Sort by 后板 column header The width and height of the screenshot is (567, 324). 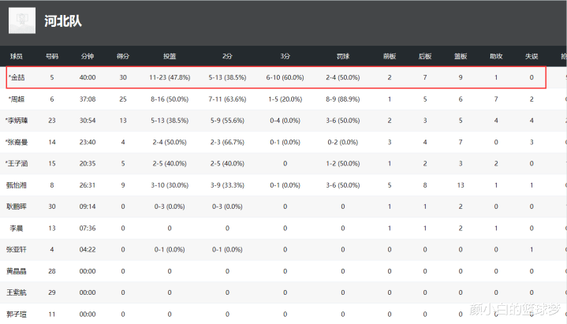pos(425,57)
